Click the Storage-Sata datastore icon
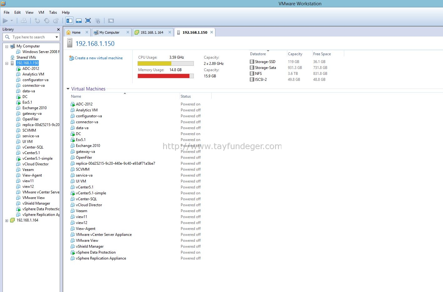 click(252, 68)
